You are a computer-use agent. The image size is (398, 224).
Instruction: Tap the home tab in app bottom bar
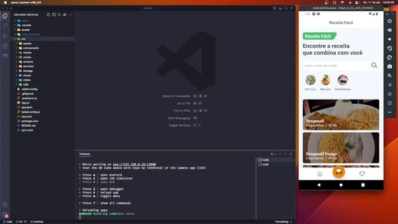click(320, 174)
